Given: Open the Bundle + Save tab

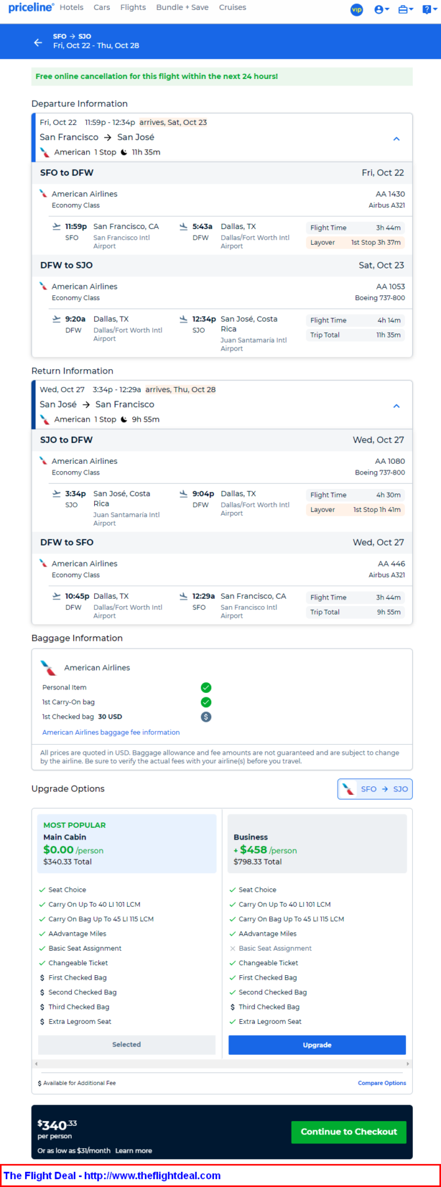Looking at the screenshot, I should (x=182, y=8).
